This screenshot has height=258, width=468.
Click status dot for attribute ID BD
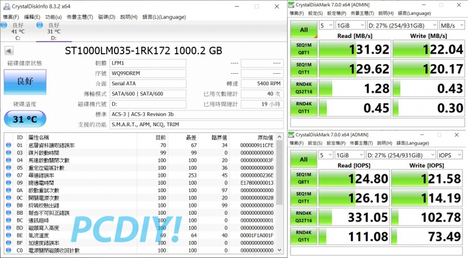click(9, 228)
